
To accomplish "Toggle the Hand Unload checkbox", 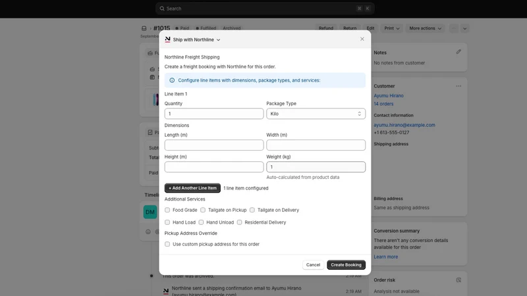I will tap(201, 222).
